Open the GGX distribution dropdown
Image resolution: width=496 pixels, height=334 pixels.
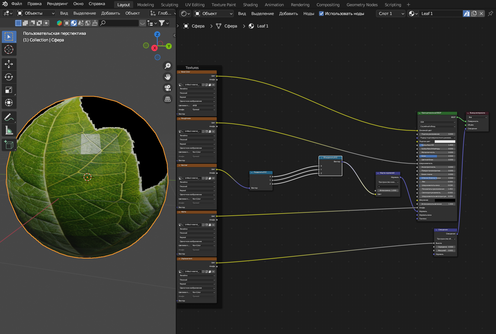point(437,122)
